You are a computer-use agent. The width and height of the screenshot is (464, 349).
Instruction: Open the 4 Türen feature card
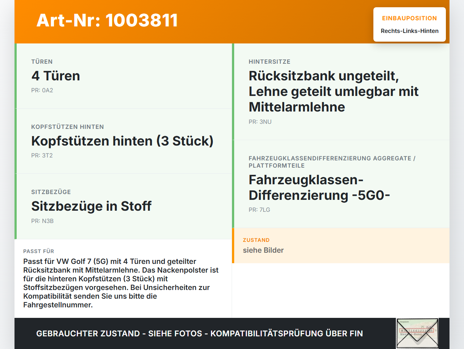(123, 76)
